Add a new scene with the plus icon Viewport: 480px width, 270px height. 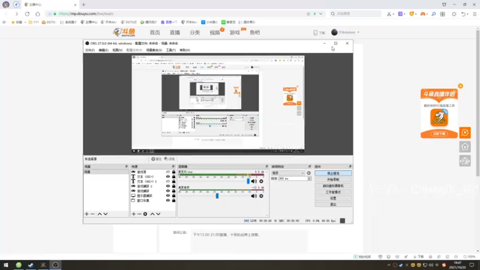[x=86, y=214]
